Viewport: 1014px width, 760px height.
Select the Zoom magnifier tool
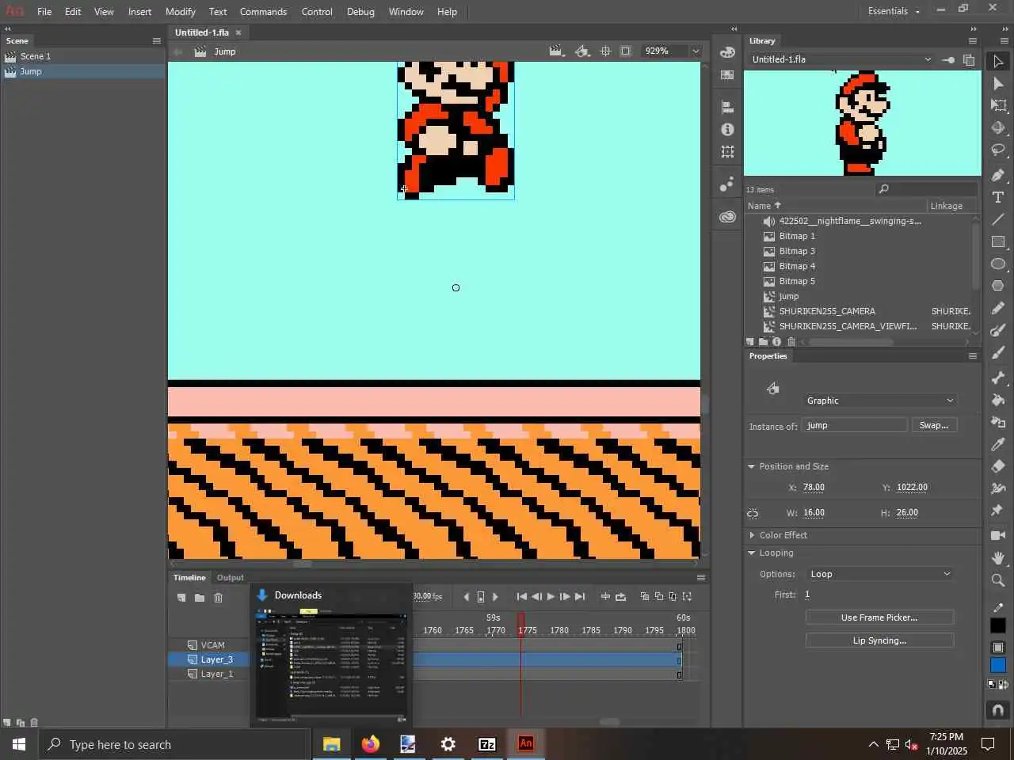point(998,580)
